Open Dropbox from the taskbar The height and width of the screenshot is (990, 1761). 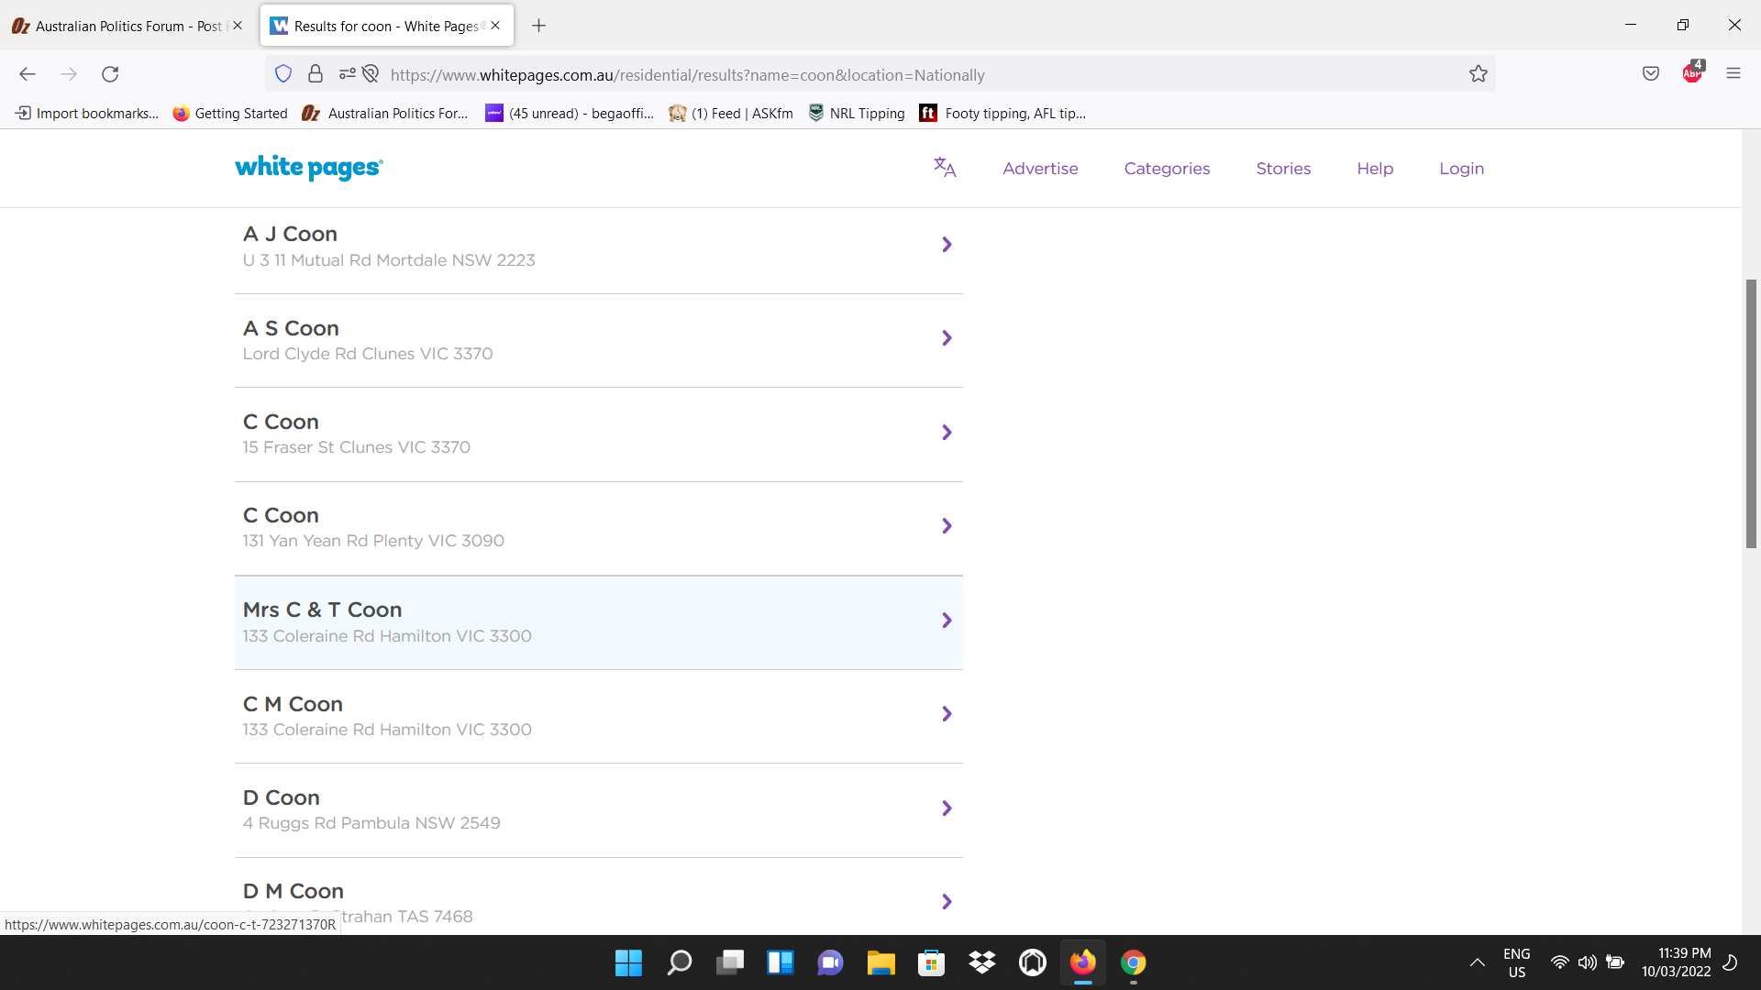click(981, 962)
